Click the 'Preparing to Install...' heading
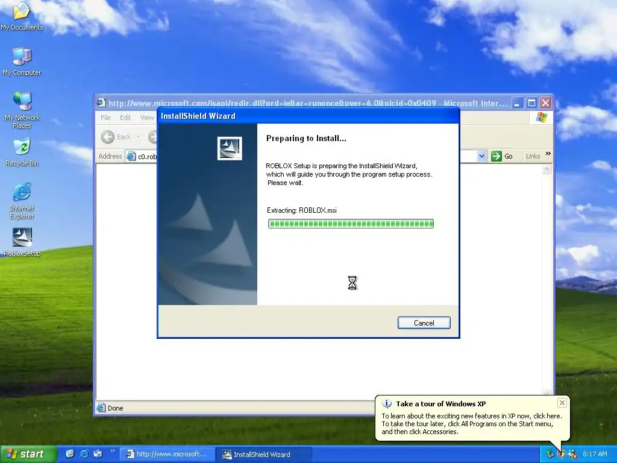The image size is (617, 463). 306,138
